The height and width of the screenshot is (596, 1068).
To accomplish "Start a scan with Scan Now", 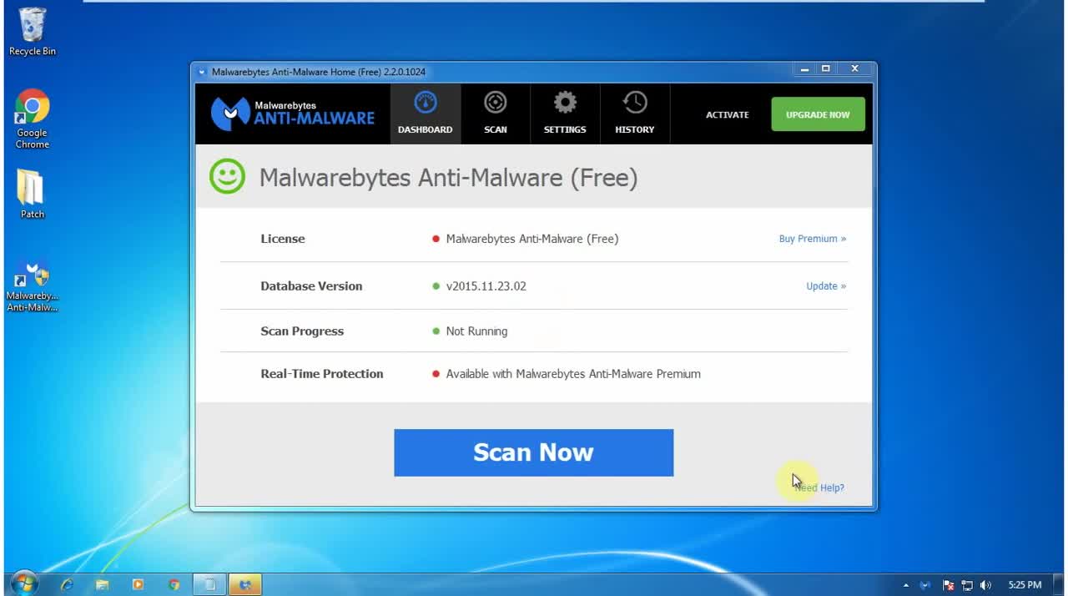I will pos(533,452).
